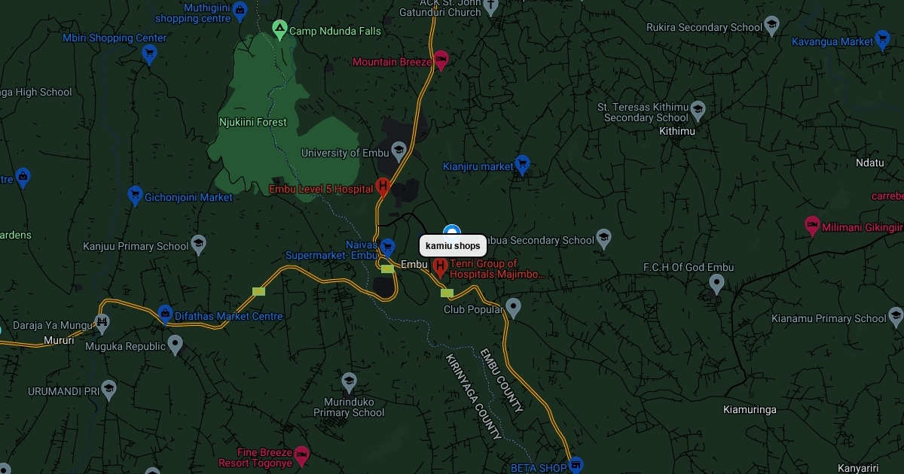Click the Embu town label
This screenshot has width=904, height=474.
(x=414, y=264)
